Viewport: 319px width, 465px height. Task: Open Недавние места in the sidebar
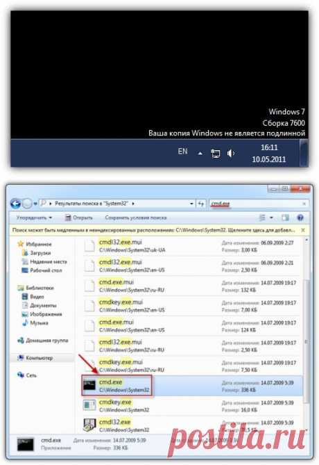click(49, 261)
